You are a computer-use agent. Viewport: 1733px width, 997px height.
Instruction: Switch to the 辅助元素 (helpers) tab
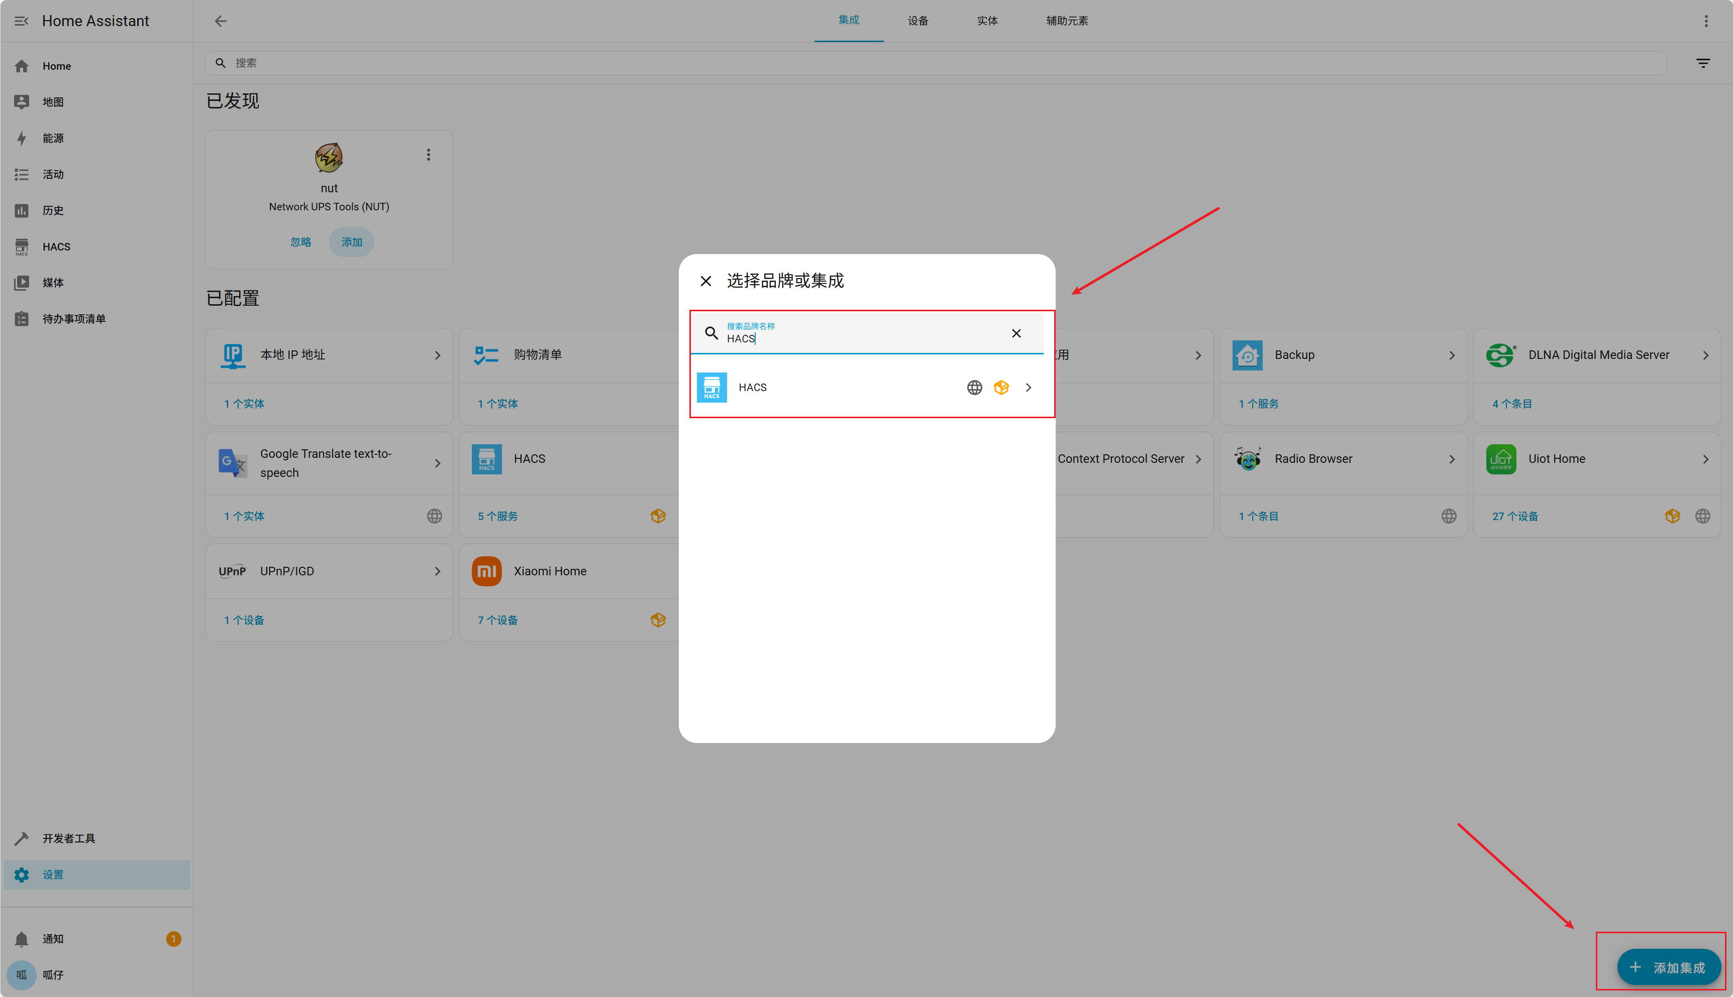(x=1066, y=21)
